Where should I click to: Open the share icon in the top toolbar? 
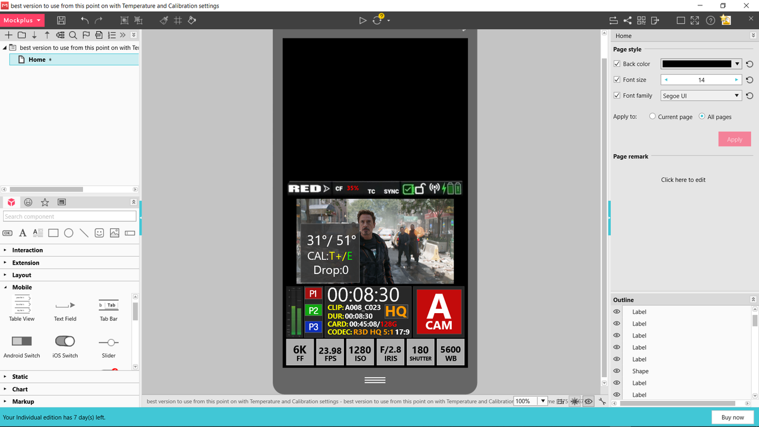pos(627,20)
